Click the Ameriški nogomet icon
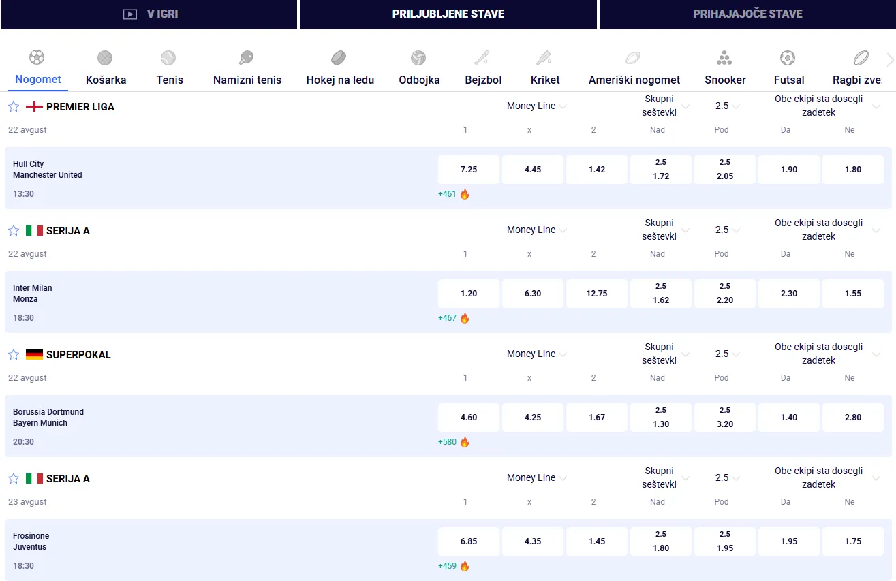 coord(633,58)
